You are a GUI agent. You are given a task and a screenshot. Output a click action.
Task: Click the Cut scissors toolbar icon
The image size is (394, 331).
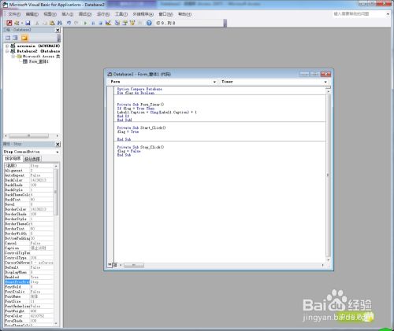click(37, 23)
